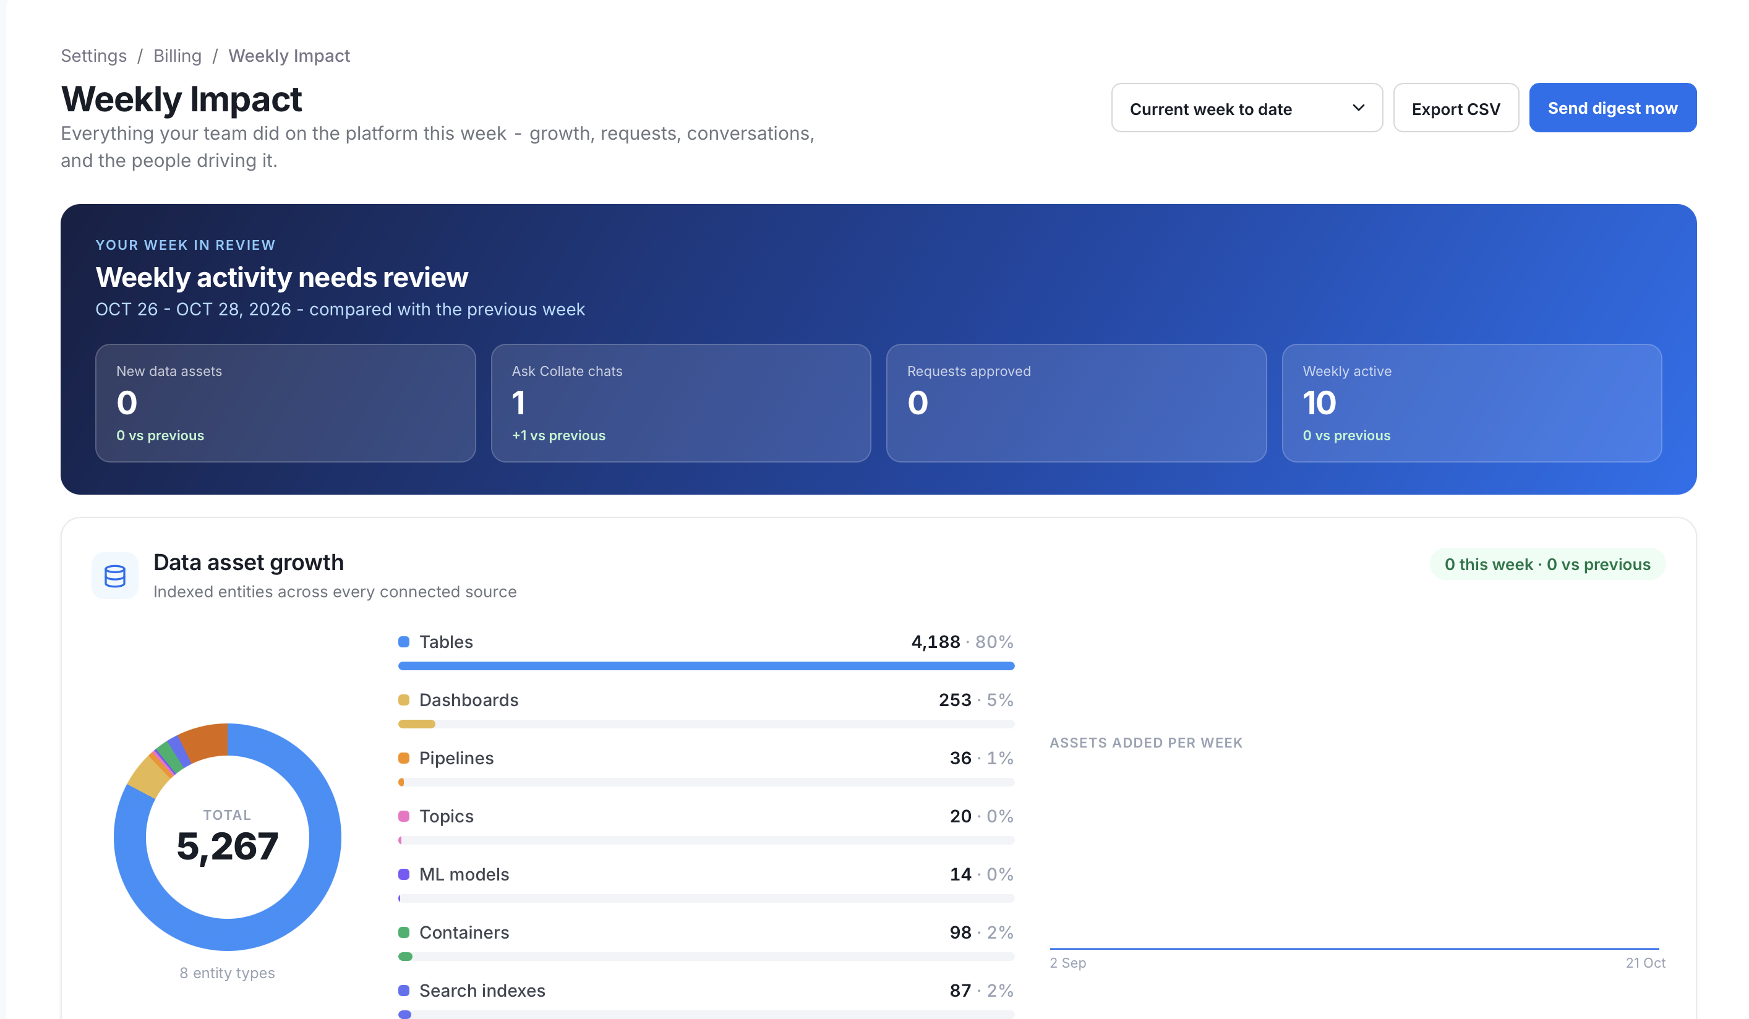
Task: Click the '21 Oct' axis label
Action: [x=1645, y=963]
